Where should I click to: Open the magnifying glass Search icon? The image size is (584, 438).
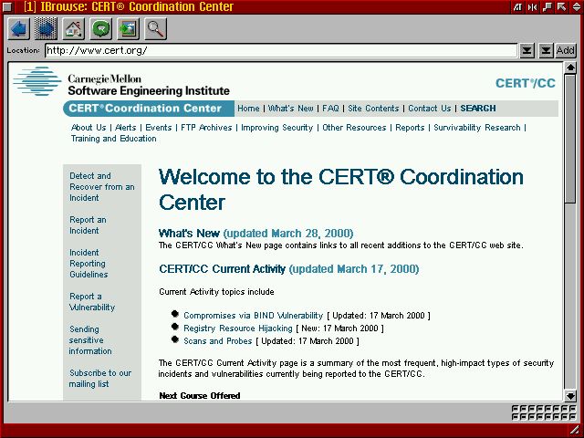pos(155,28)
